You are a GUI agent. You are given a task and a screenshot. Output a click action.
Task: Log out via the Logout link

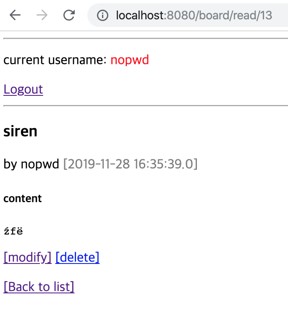pyautogui.click(x=23, y=89)
